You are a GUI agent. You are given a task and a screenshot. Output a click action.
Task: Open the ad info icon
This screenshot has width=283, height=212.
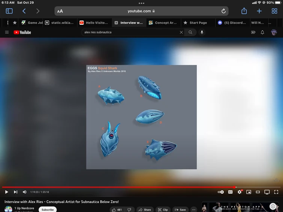tap(273, 206)
